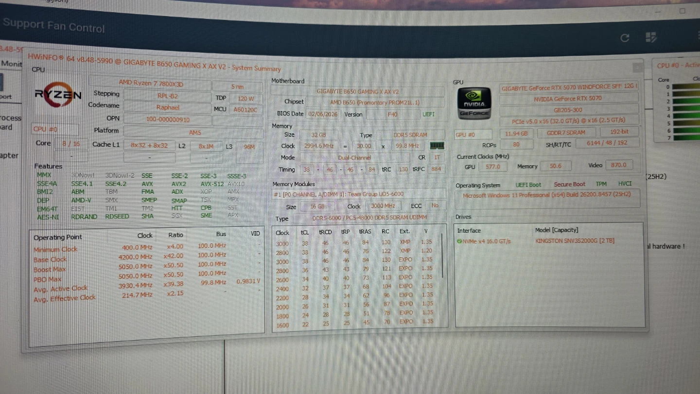Click the Secure Boot status label
The image size is (700, 394).
(x=569, y=185)
